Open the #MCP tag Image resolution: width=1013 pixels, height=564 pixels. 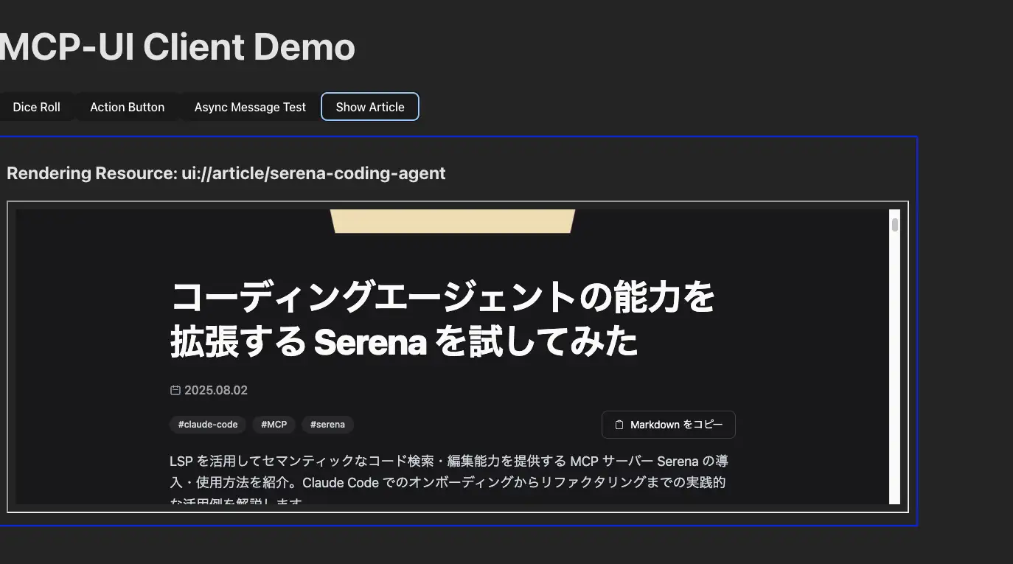coord(274,425)
